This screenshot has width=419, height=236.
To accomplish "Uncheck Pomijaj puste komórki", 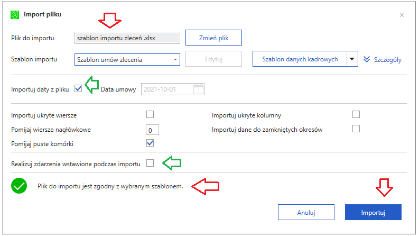I will pyautogui.click(x=150, y=143).
